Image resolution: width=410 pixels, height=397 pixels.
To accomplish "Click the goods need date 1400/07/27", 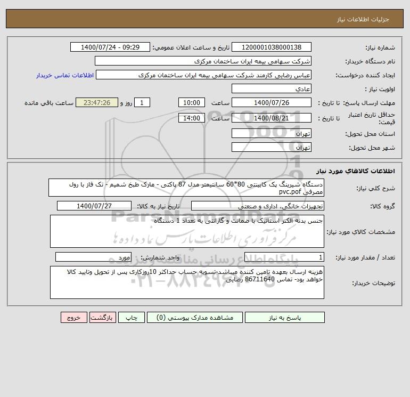I will [94, 206].
